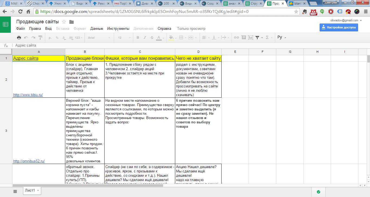Click the Настройки доступа button
This screenshot has width=370, height=197.
click(x=339, y=27)
